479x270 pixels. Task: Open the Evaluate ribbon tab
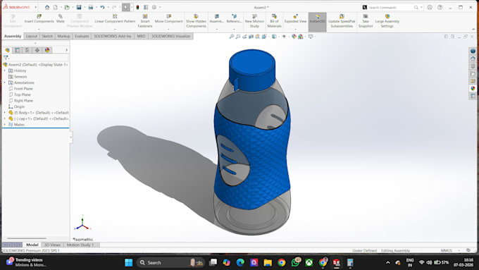pos(82,36)
